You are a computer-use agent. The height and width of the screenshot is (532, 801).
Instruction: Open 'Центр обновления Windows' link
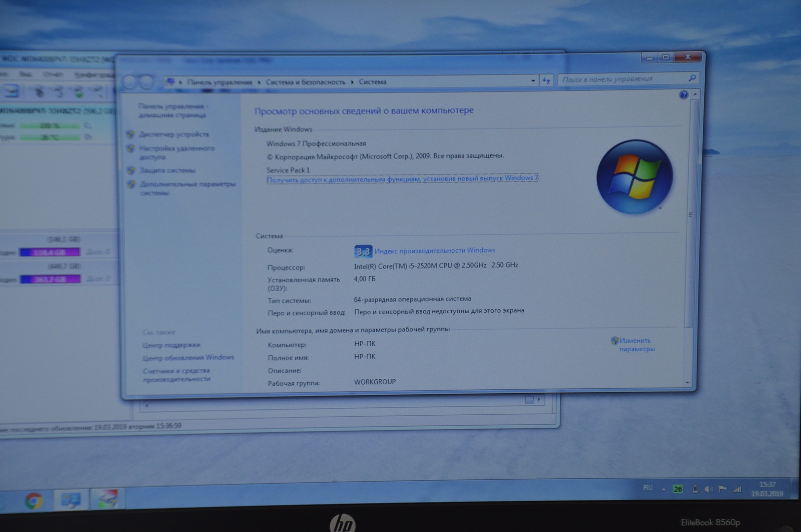[x=188, y=358]
